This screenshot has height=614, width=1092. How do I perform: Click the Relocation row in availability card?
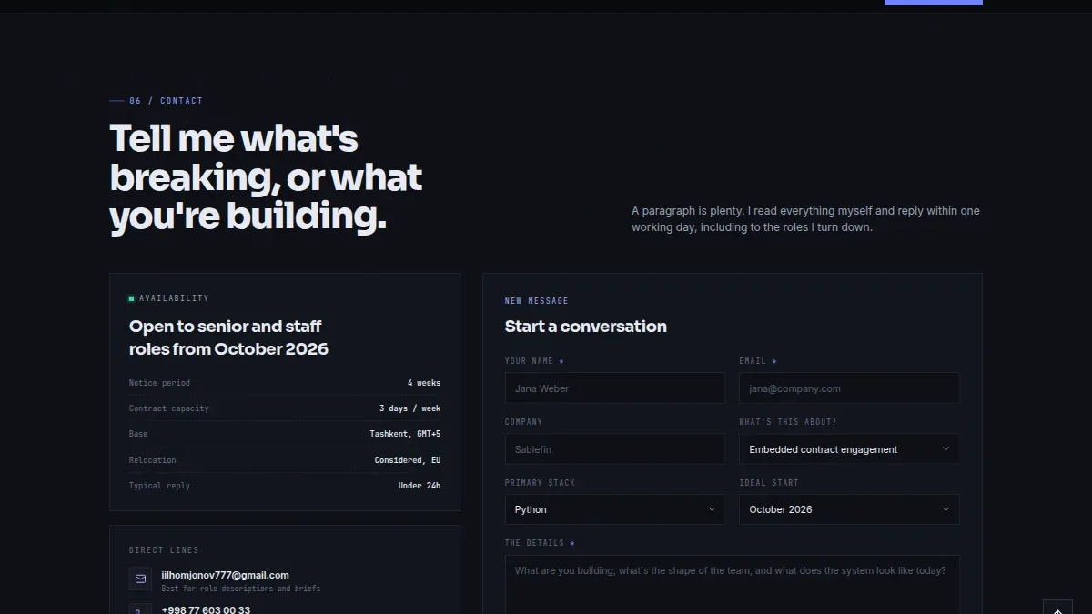(x=285, y=460)
